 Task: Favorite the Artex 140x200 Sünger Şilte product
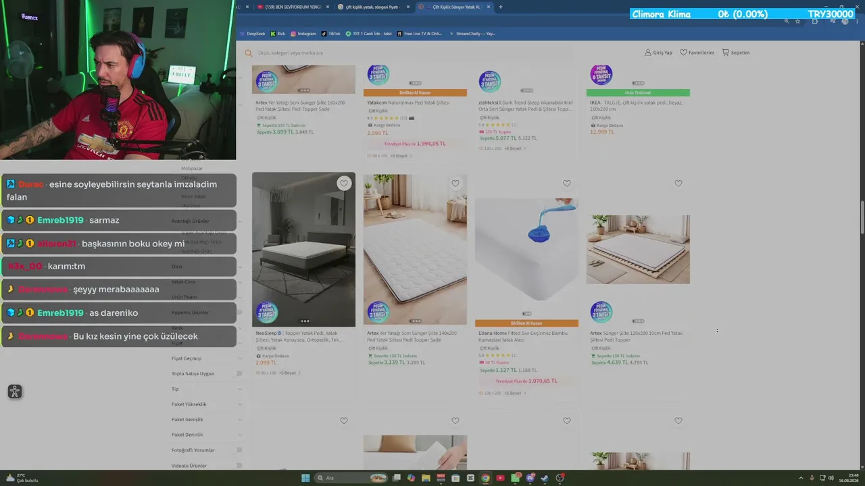(x=455, y=184)
